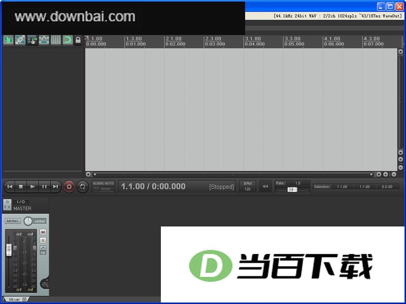Screen dimensions: 406x304
Task: Toggle the master MONO button
Action: [x=13, y=221]
